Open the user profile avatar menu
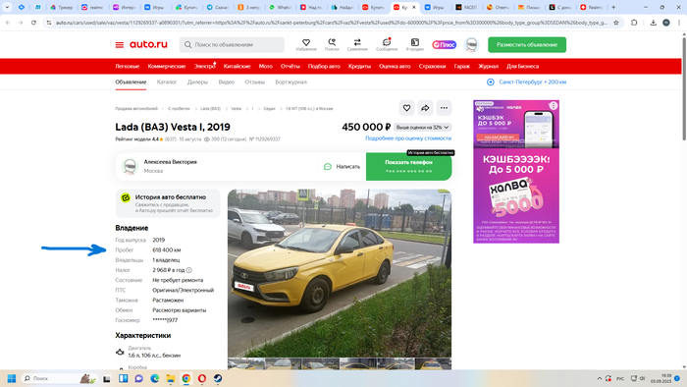687x387 pixels. click(471, 45)
